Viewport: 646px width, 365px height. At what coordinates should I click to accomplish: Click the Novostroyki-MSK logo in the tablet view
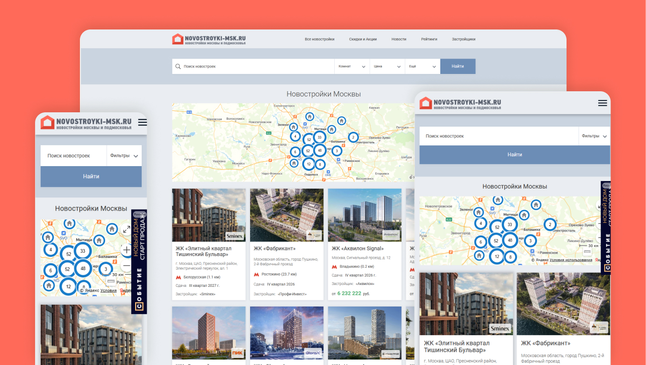[x=460, y=103]
